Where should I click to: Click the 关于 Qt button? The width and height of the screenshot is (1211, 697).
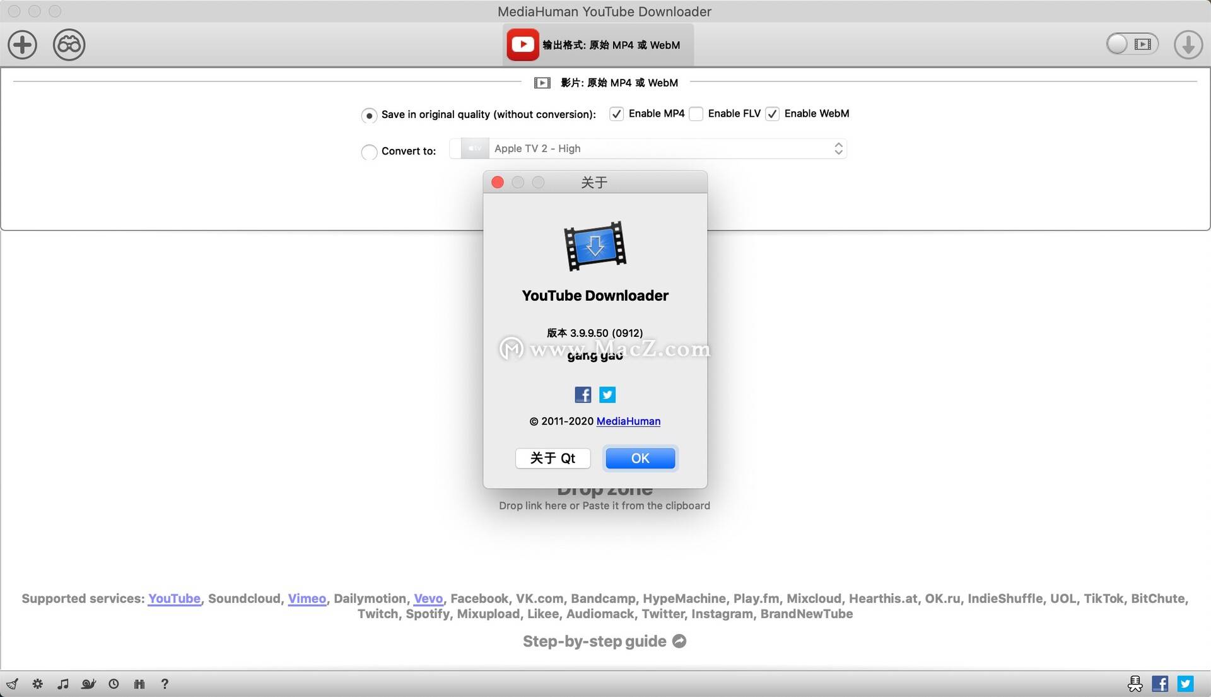click(553, 459)
